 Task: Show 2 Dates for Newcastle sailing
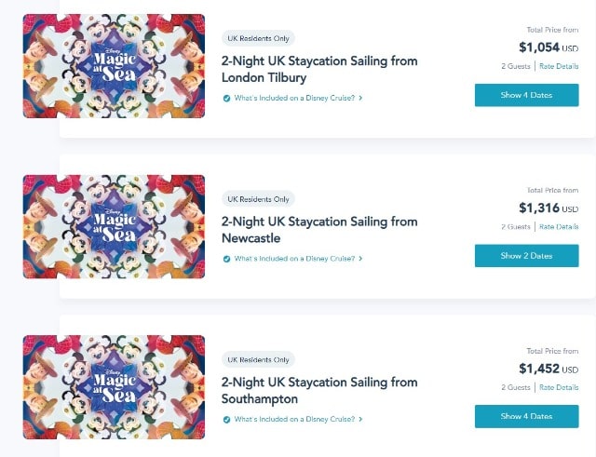point(526,256)
